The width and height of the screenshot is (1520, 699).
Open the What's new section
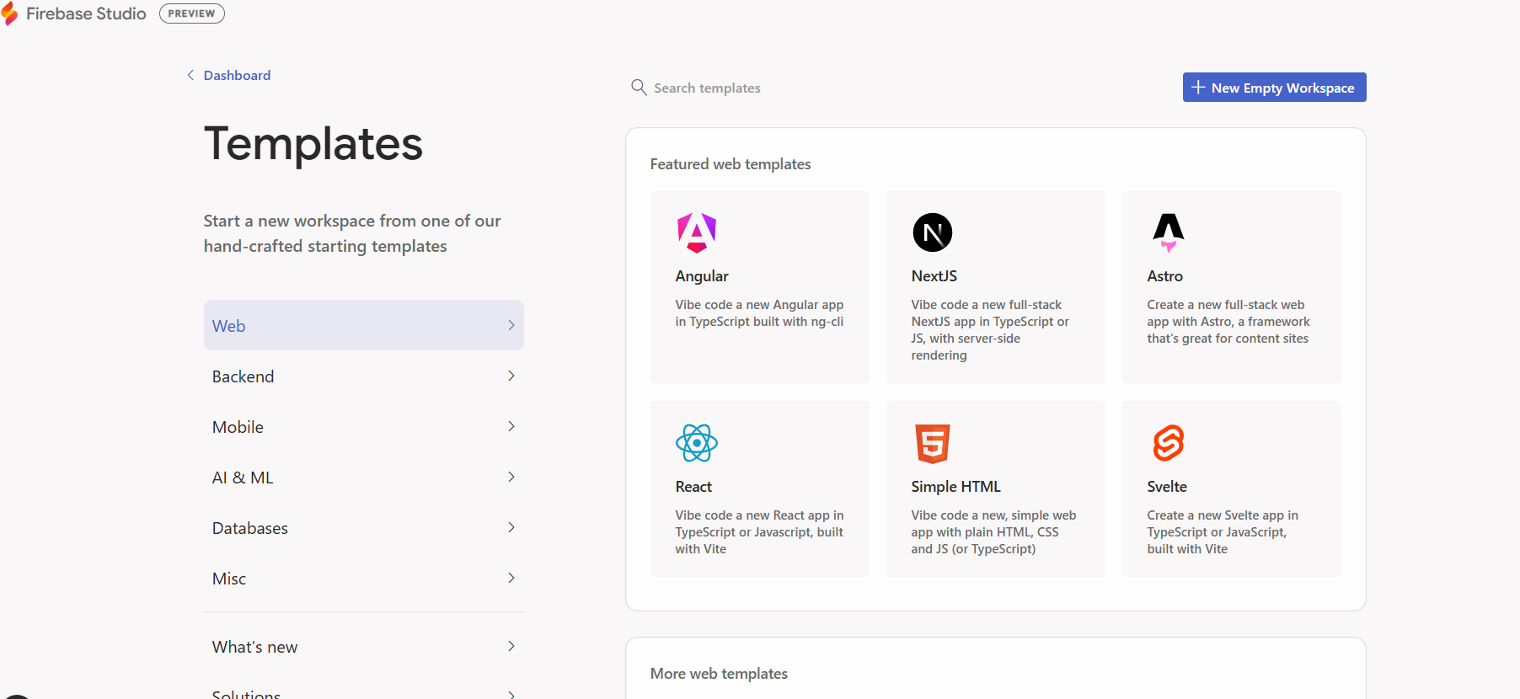[x=363, y=647]
